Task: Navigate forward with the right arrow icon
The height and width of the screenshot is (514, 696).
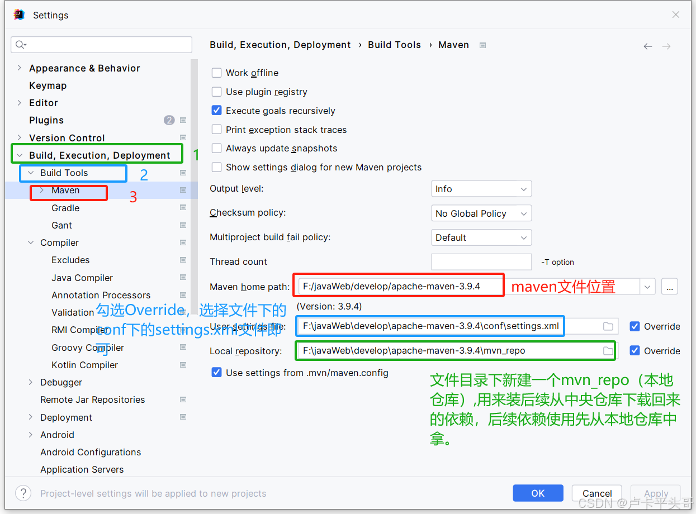Action: 666,46
